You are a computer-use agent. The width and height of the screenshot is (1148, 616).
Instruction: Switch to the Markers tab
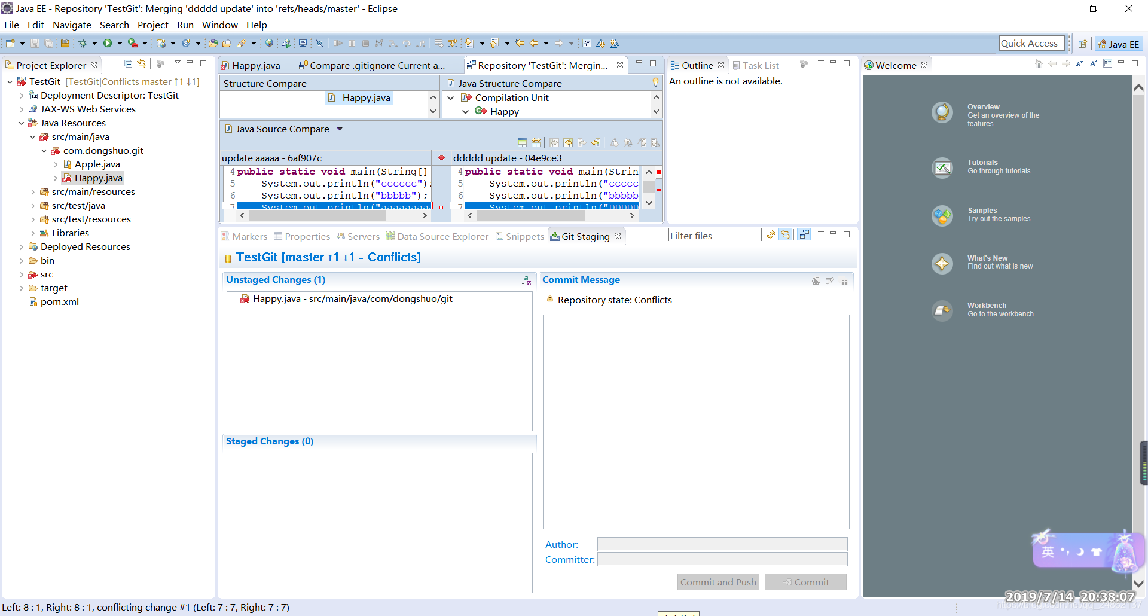coord(244,236)
